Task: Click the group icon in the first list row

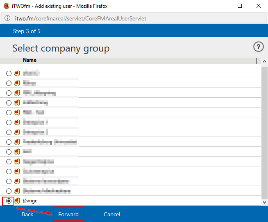Action: pos(17,73)
